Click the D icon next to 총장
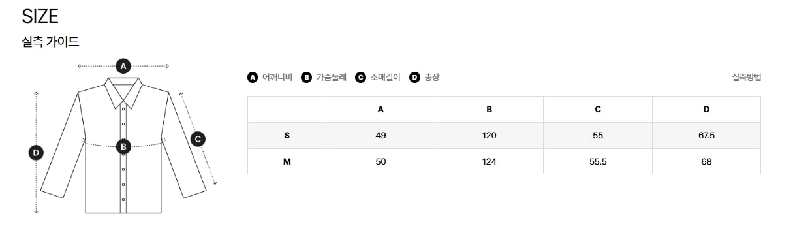793x237 pixels. click(x=414, y=77)
